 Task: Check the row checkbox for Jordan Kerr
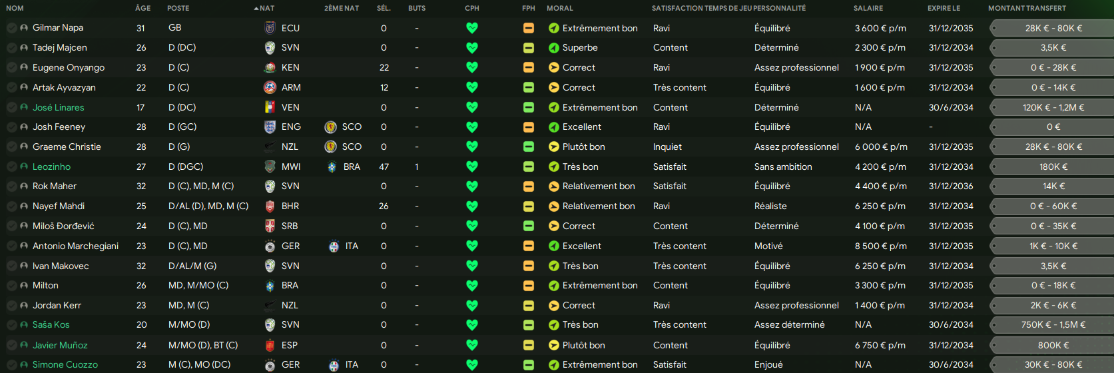11,306
